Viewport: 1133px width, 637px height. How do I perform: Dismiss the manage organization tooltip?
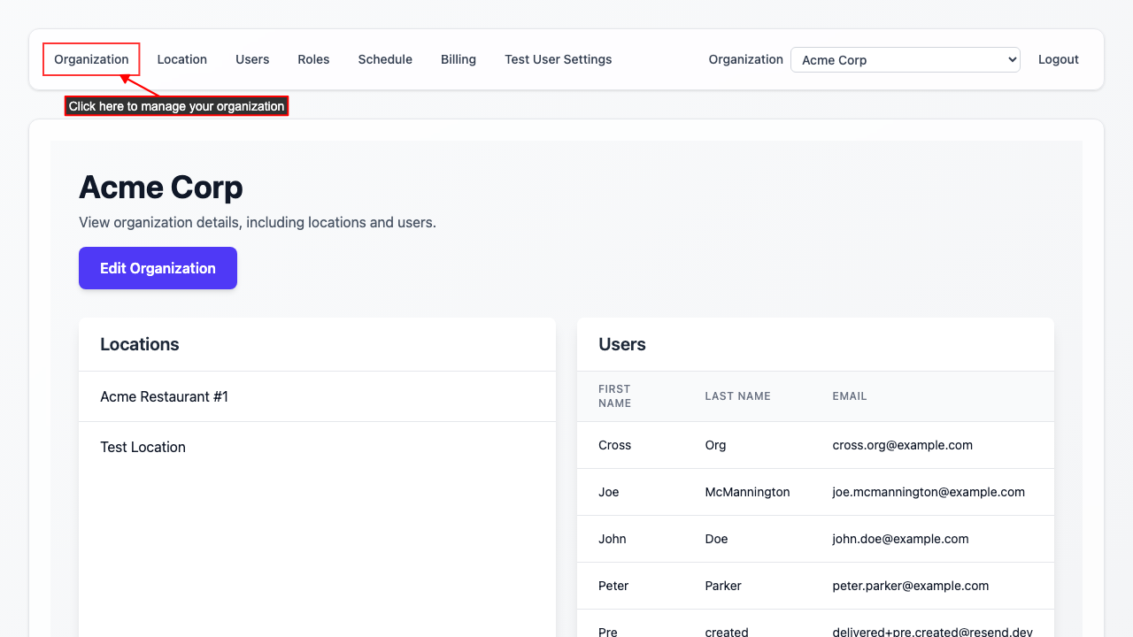pyautogui.click(x=176, y=105)
